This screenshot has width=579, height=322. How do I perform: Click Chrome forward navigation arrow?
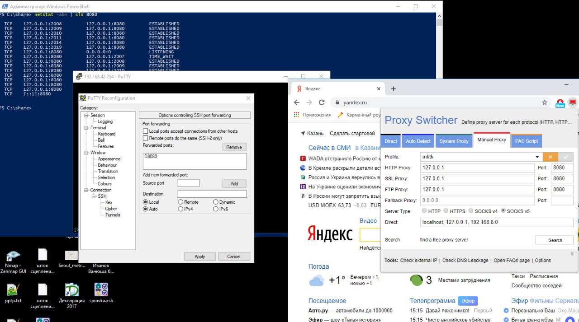[x=309, y=103]
